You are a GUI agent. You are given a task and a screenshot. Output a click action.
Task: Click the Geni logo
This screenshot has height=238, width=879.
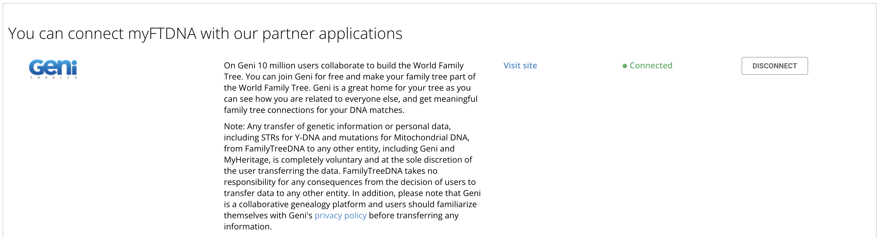pos(53,67)
